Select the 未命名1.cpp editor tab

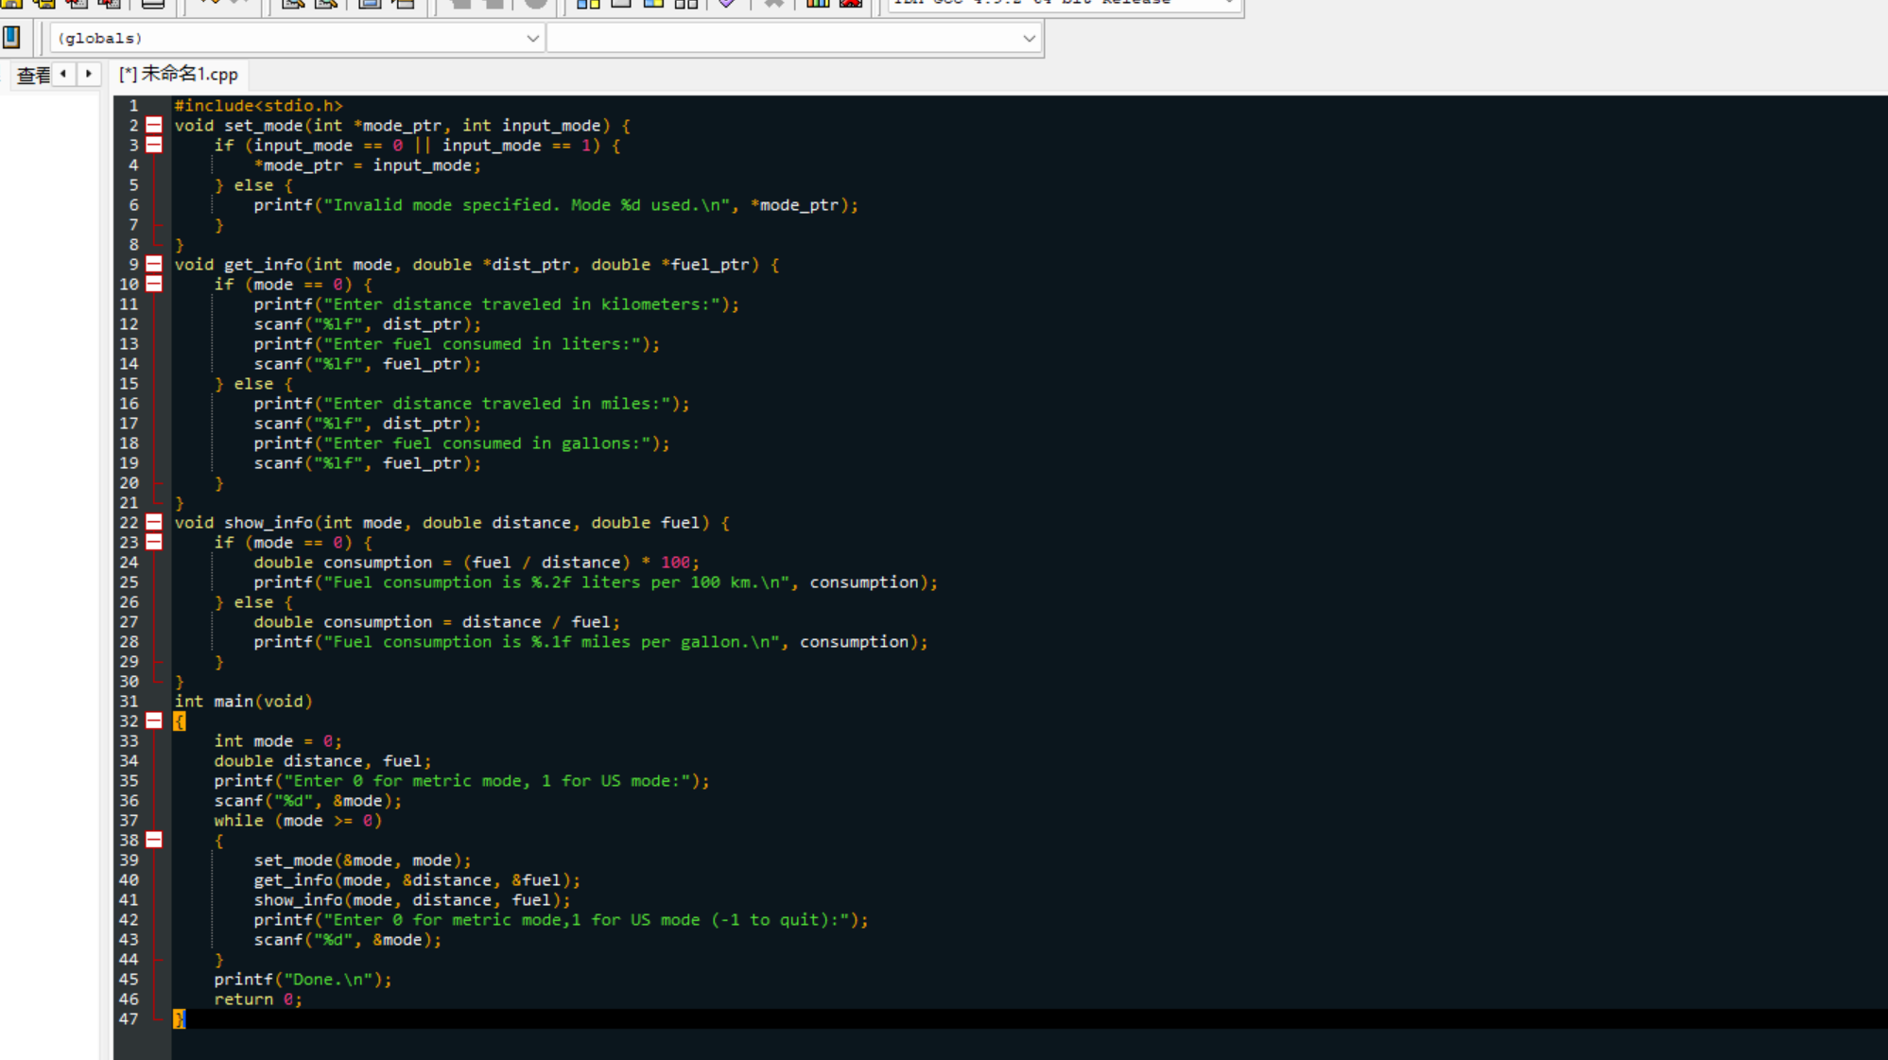(x=179, y=74)
